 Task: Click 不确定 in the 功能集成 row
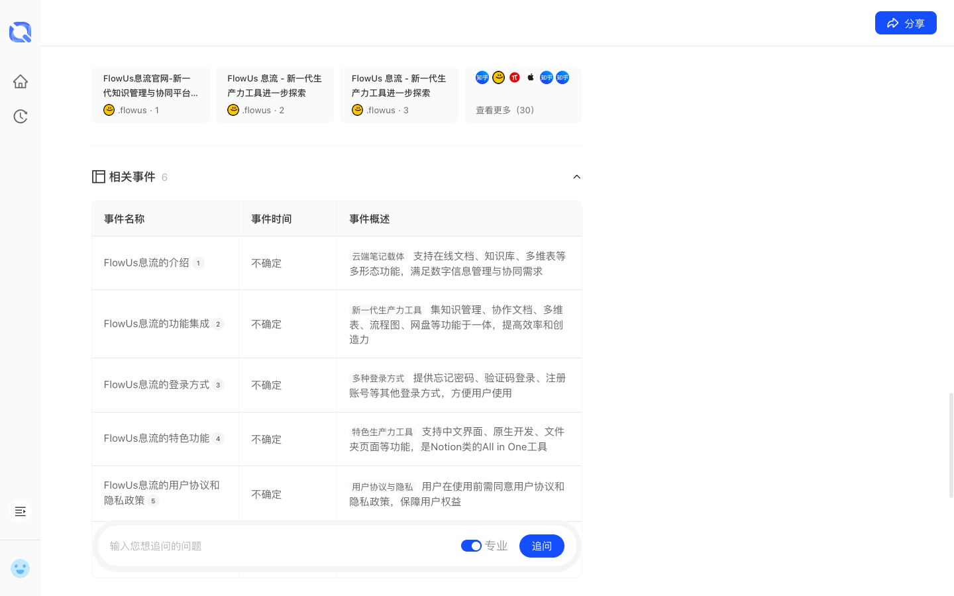pyautogui.click(x=266, y=324)
